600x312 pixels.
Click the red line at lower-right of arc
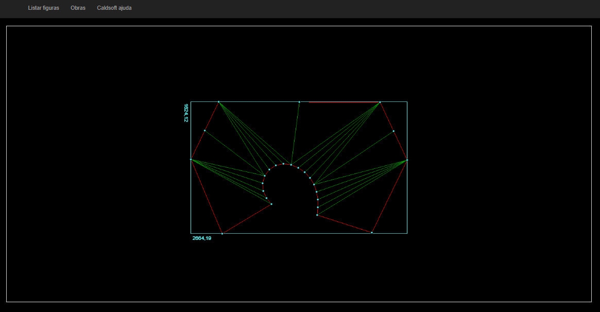point(345,224)
